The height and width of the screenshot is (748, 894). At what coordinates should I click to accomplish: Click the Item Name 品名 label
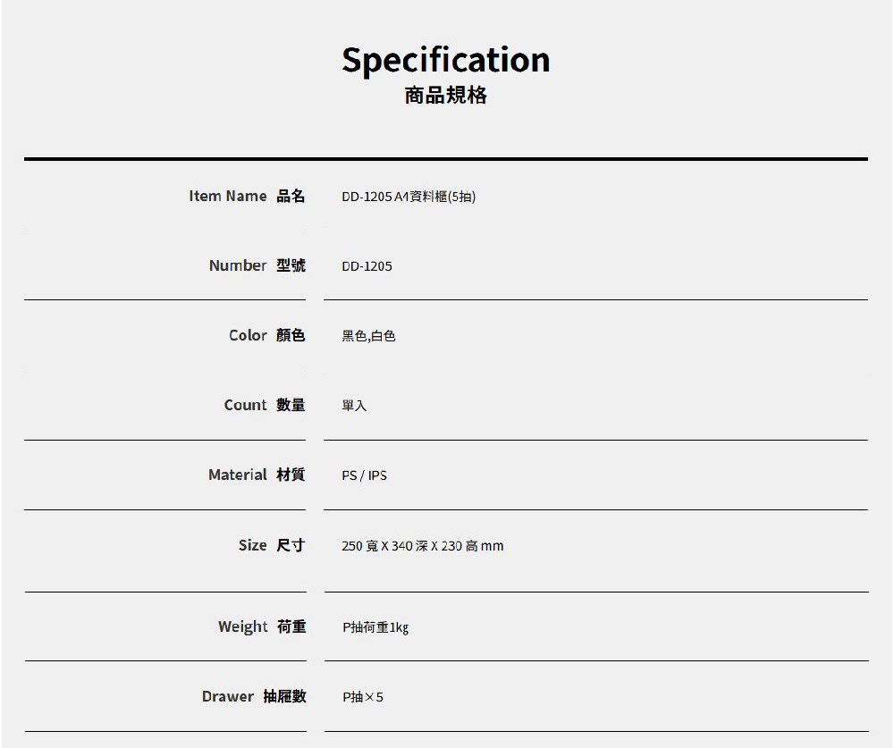coord(247,196)
